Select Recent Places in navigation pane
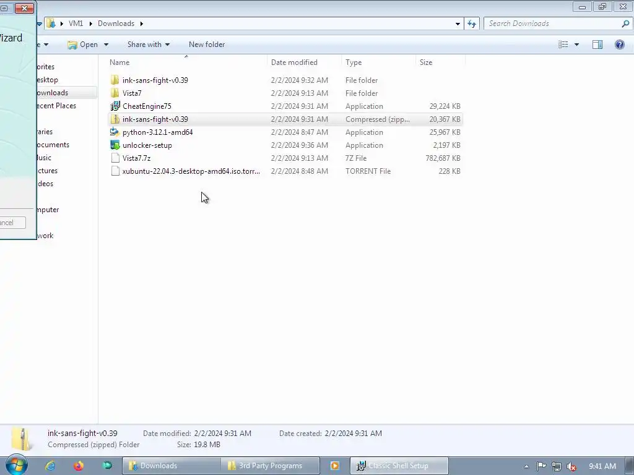The image size is (634, 475). [x=56, y=105]
